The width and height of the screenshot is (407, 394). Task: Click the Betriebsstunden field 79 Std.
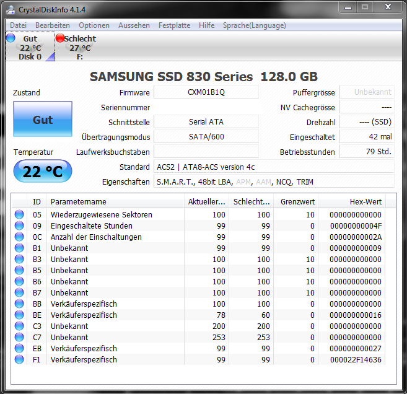pyautogui.click(x=367, y=152)
